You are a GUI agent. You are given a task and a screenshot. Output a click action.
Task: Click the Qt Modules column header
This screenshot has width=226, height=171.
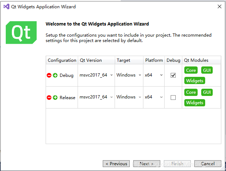(x=202, y=60)
